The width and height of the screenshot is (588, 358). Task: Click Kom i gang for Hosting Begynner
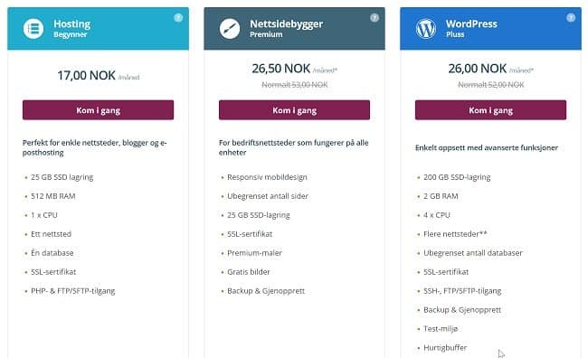click(x=99, y=110)
